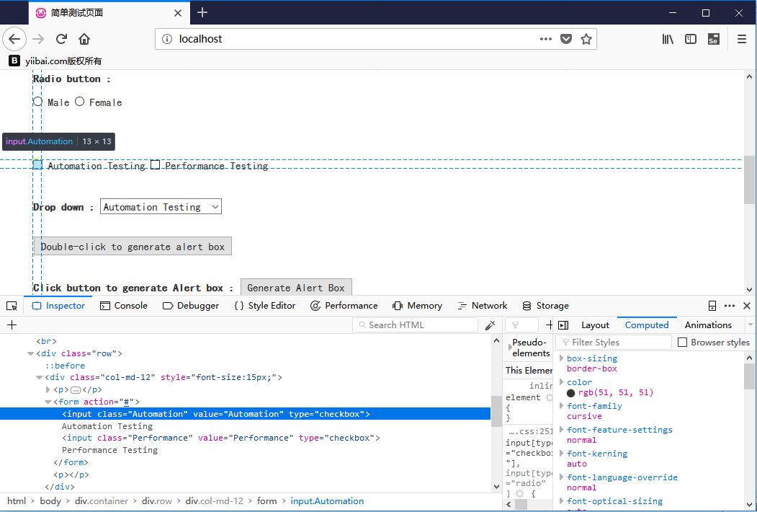Switch to the Debugger tab
The width and height of the screenshot is (757, 512).
coord(191,306)
